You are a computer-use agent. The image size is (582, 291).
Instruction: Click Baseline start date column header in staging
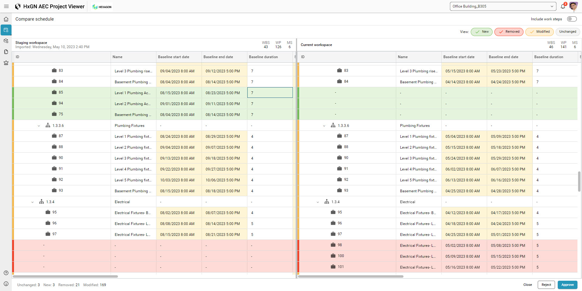coord(173,57)
